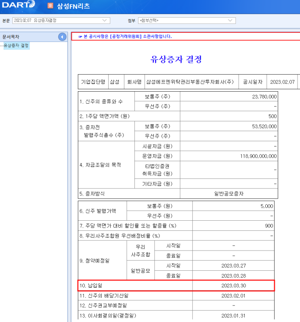300x322 pixels.
Task: Click the 일반공모증자 method cell
Action: click(x=229, y=194)
